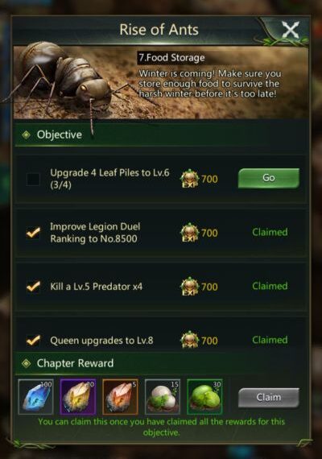The height and width of the screenshot is (459, 322).
Task: Click the grey Claim chapter reward button
Action: 269,398
